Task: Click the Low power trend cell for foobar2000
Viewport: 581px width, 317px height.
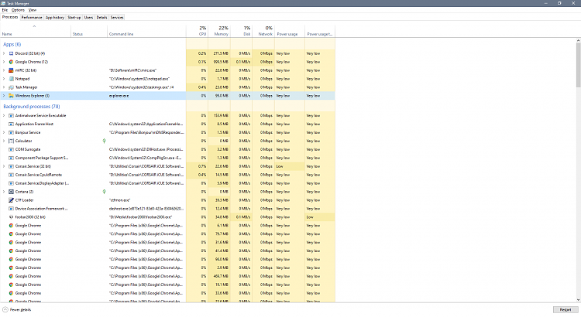Action: tap(320, 217)
